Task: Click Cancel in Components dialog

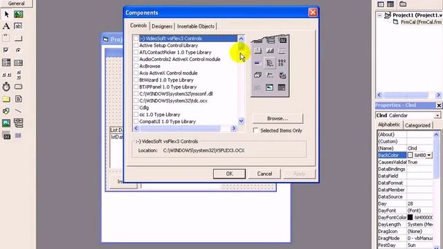Action: [264, 174]
